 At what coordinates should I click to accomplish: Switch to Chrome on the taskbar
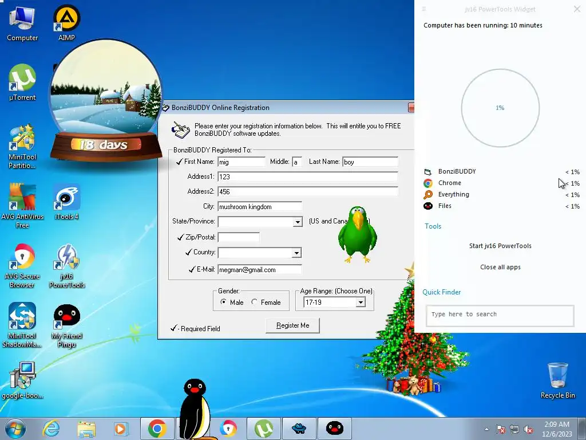tap(157, 429)
